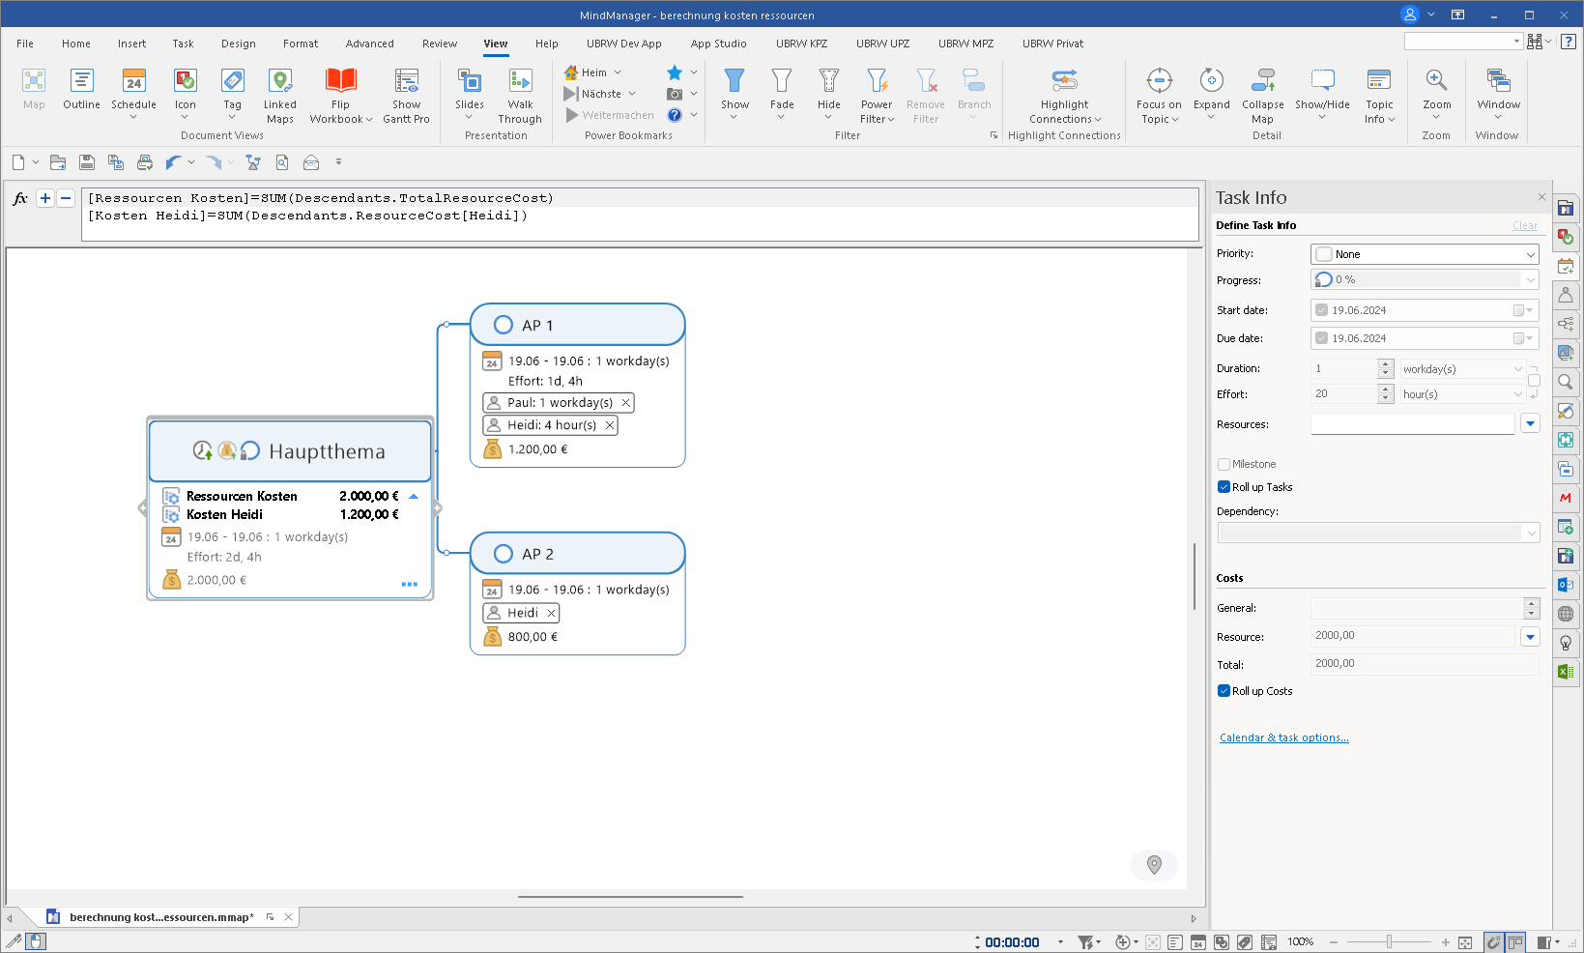Image resolution: width=1584 pixels, height=953 pixels.
Task: Open the Advanced tab
Action: [x=369, y=43]
